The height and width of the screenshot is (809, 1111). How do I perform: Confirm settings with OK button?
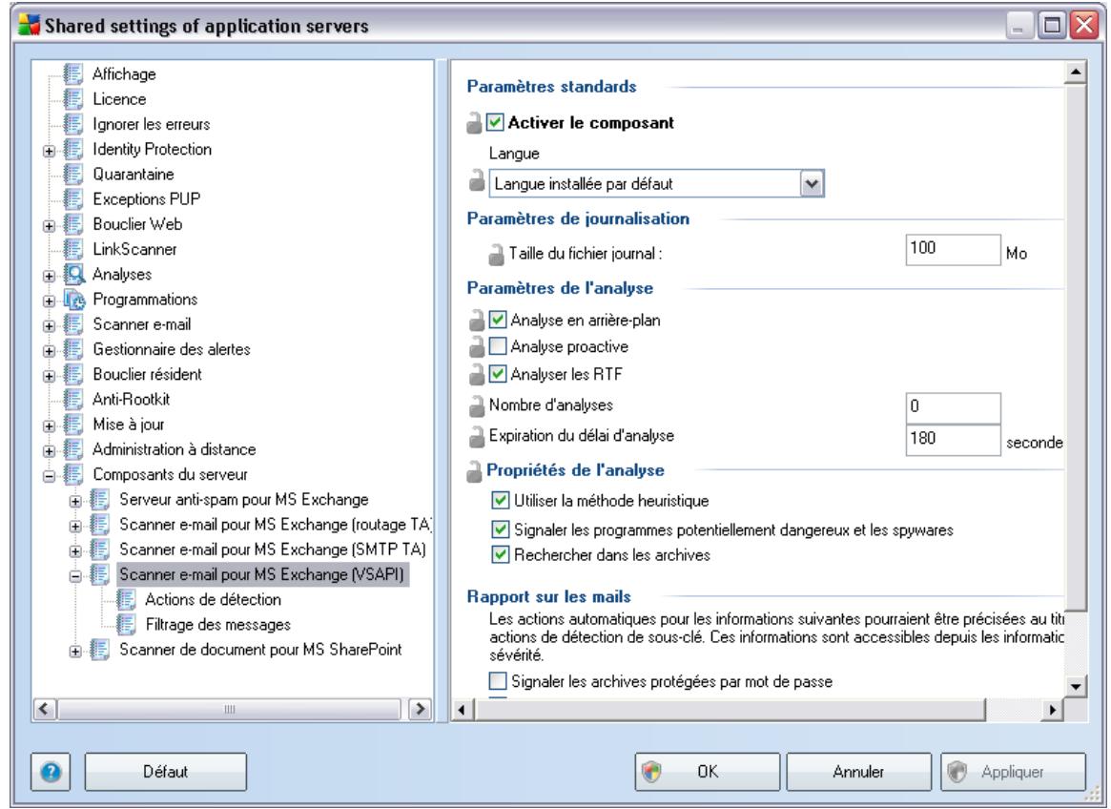[x=707, y=772]
